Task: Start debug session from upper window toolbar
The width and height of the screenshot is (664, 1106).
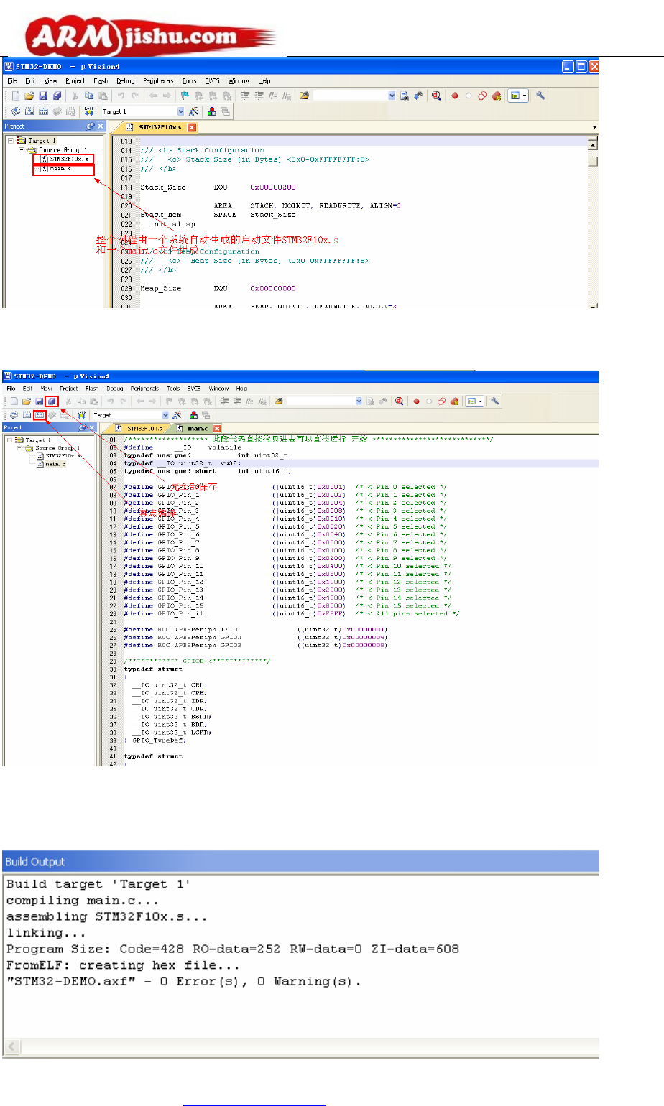Action: [436, 96]
